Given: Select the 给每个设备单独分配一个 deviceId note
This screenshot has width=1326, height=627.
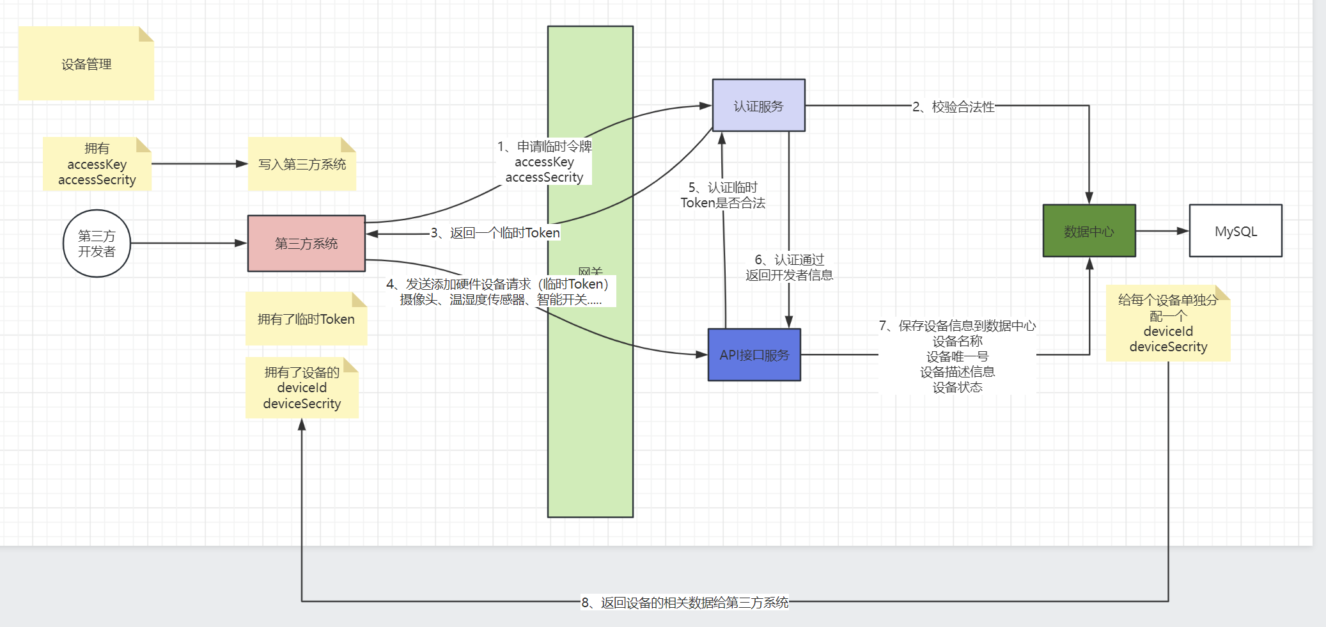Looking at the screenshot, I should (1168, 323).
